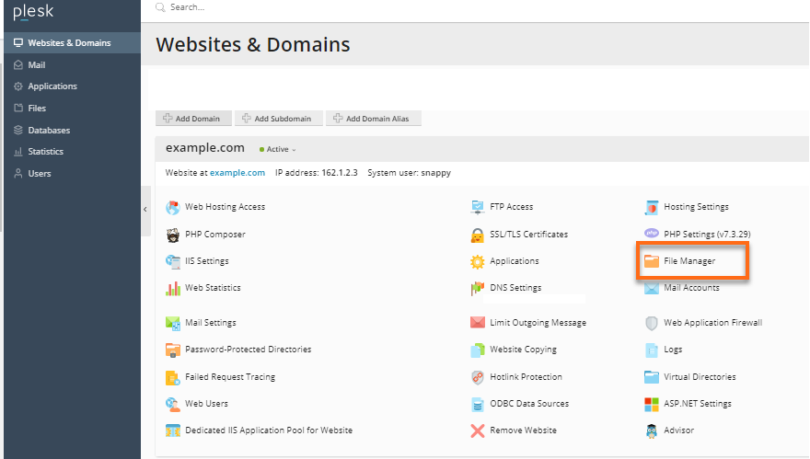
Task: Click the Web Application Firewall shield icon
Action: 652,323
